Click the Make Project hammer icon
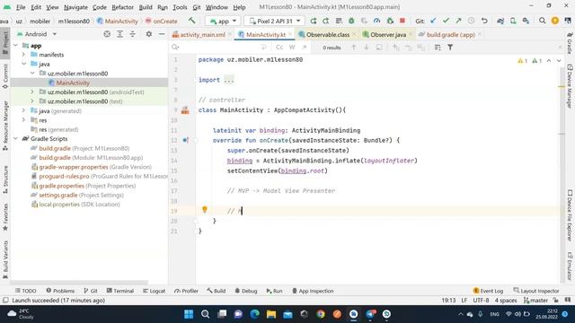The image size is (575, 323). click(191, 21)
